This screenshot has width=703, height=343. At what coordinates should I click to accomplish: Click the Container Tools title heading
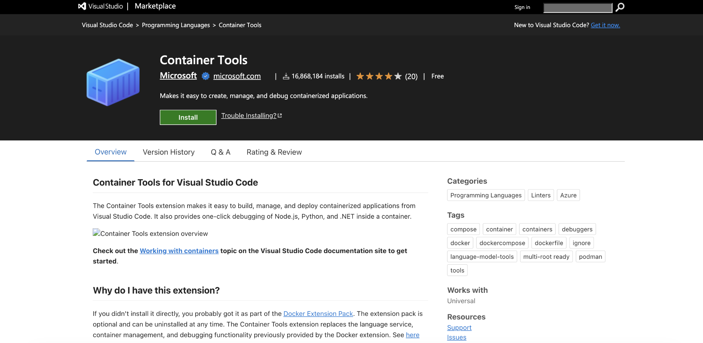click(x=204, y=60)
